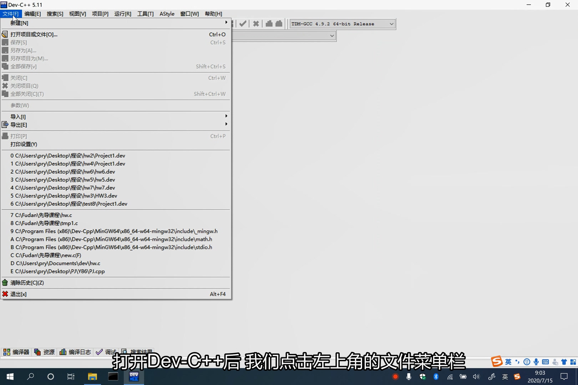
Task: Open recent project hw4\Project1.dev
Action: tap(116, 164)
